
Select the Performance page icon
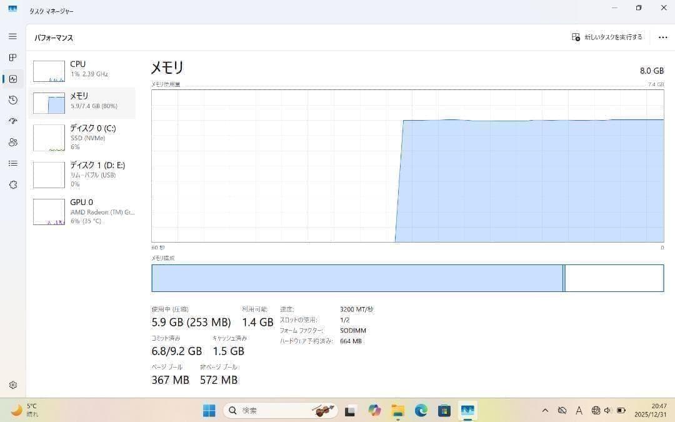(12, 79)
